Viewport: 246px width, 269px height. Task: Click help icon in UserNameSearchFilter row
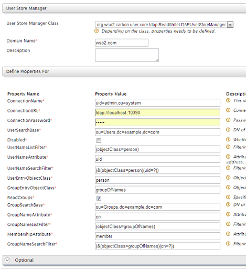(x=228, y=168)
